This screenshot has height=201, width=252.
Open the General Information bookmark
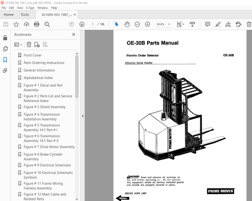tap(39, 70)
